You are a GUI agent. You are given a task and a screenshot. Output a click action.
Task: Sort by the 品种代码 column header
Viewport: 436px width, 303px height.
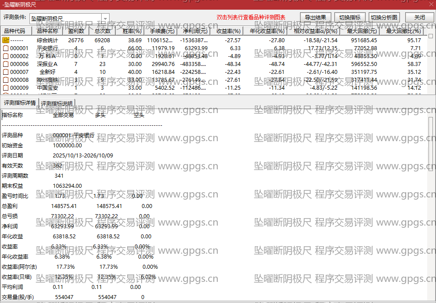pos(17,31)
